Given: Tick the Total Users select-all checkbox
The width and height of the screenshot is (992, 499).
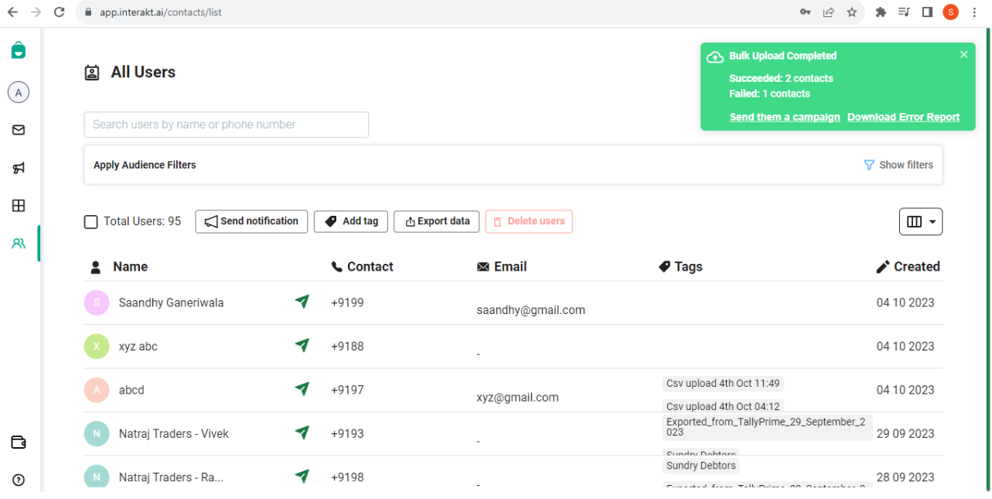Looking at the screenshot, I should coord(91,222).
